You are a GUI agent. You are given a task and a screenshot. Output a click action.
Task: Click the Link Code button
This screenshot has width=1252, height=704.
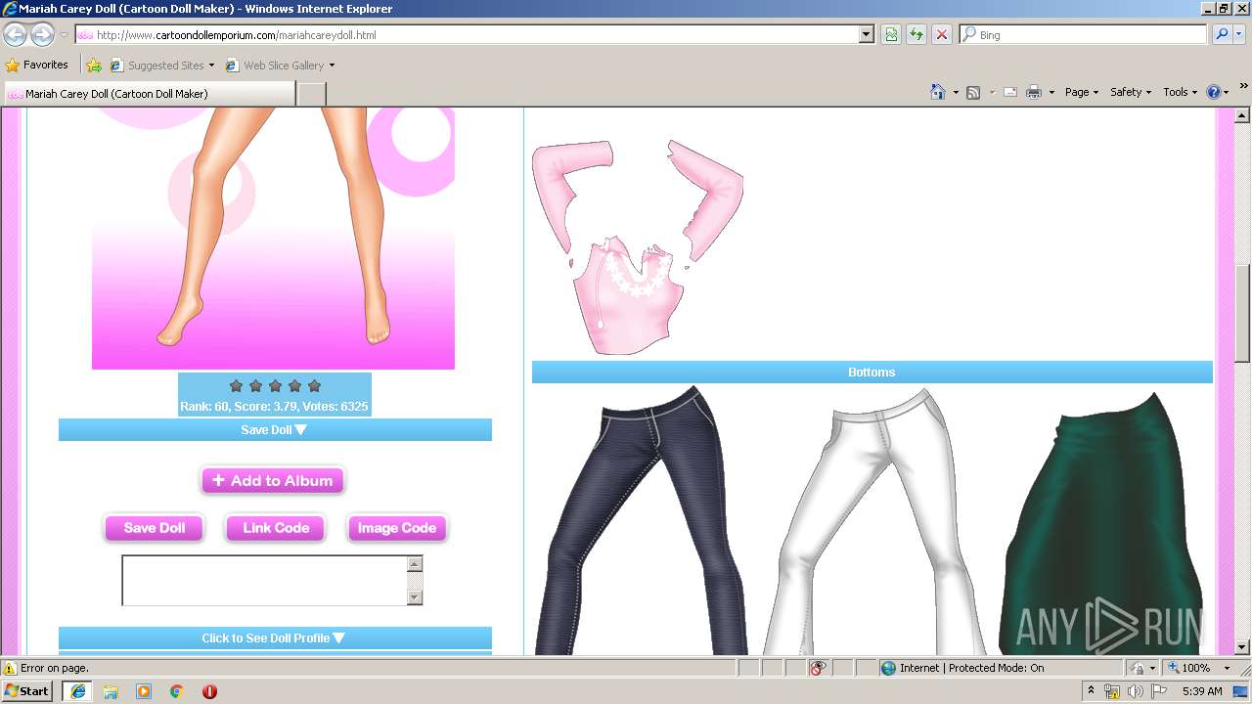pos(276,528)
